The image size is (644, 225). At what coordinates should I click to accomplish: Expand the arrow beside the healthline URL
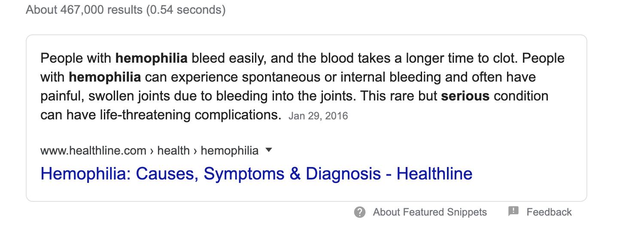coord(269,150)
